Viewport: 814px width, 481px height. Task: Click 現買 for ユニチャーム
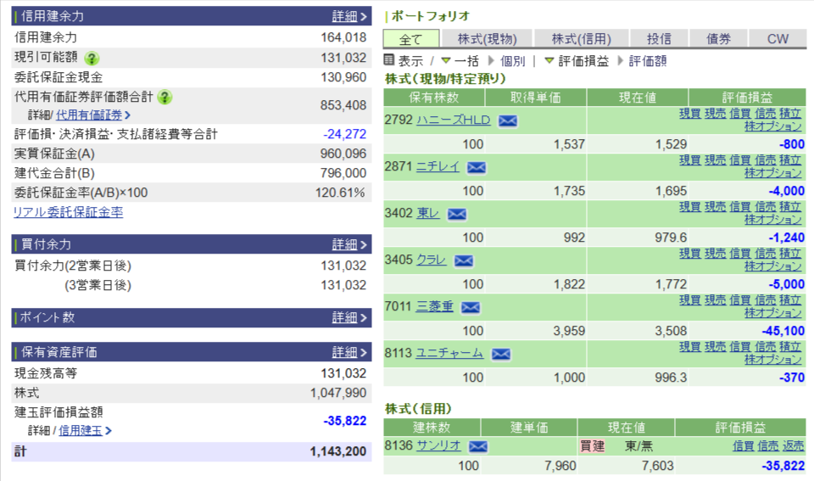(x=690, y=347)
